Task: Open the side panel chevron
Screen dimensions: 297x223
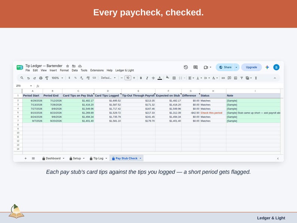Action: pyautogui.click(x=278, y=159)
